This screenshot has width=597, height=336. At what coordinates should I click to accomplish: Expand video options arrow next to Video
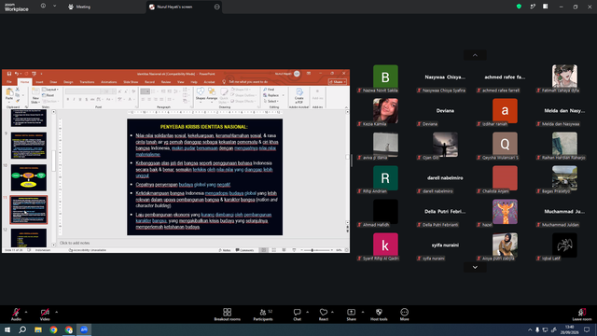click(x=56, y=312)
